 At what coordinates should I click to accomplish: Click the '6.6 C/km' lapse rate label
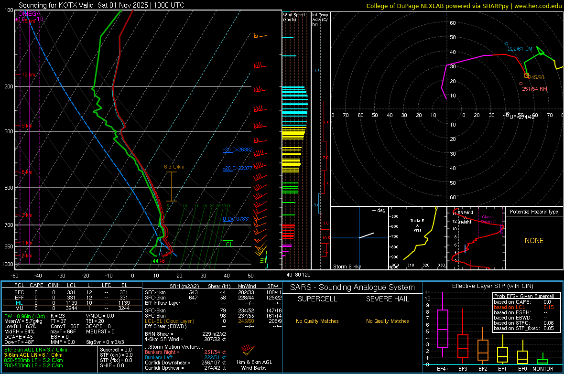pyautogui.click(x=174, y=167)
